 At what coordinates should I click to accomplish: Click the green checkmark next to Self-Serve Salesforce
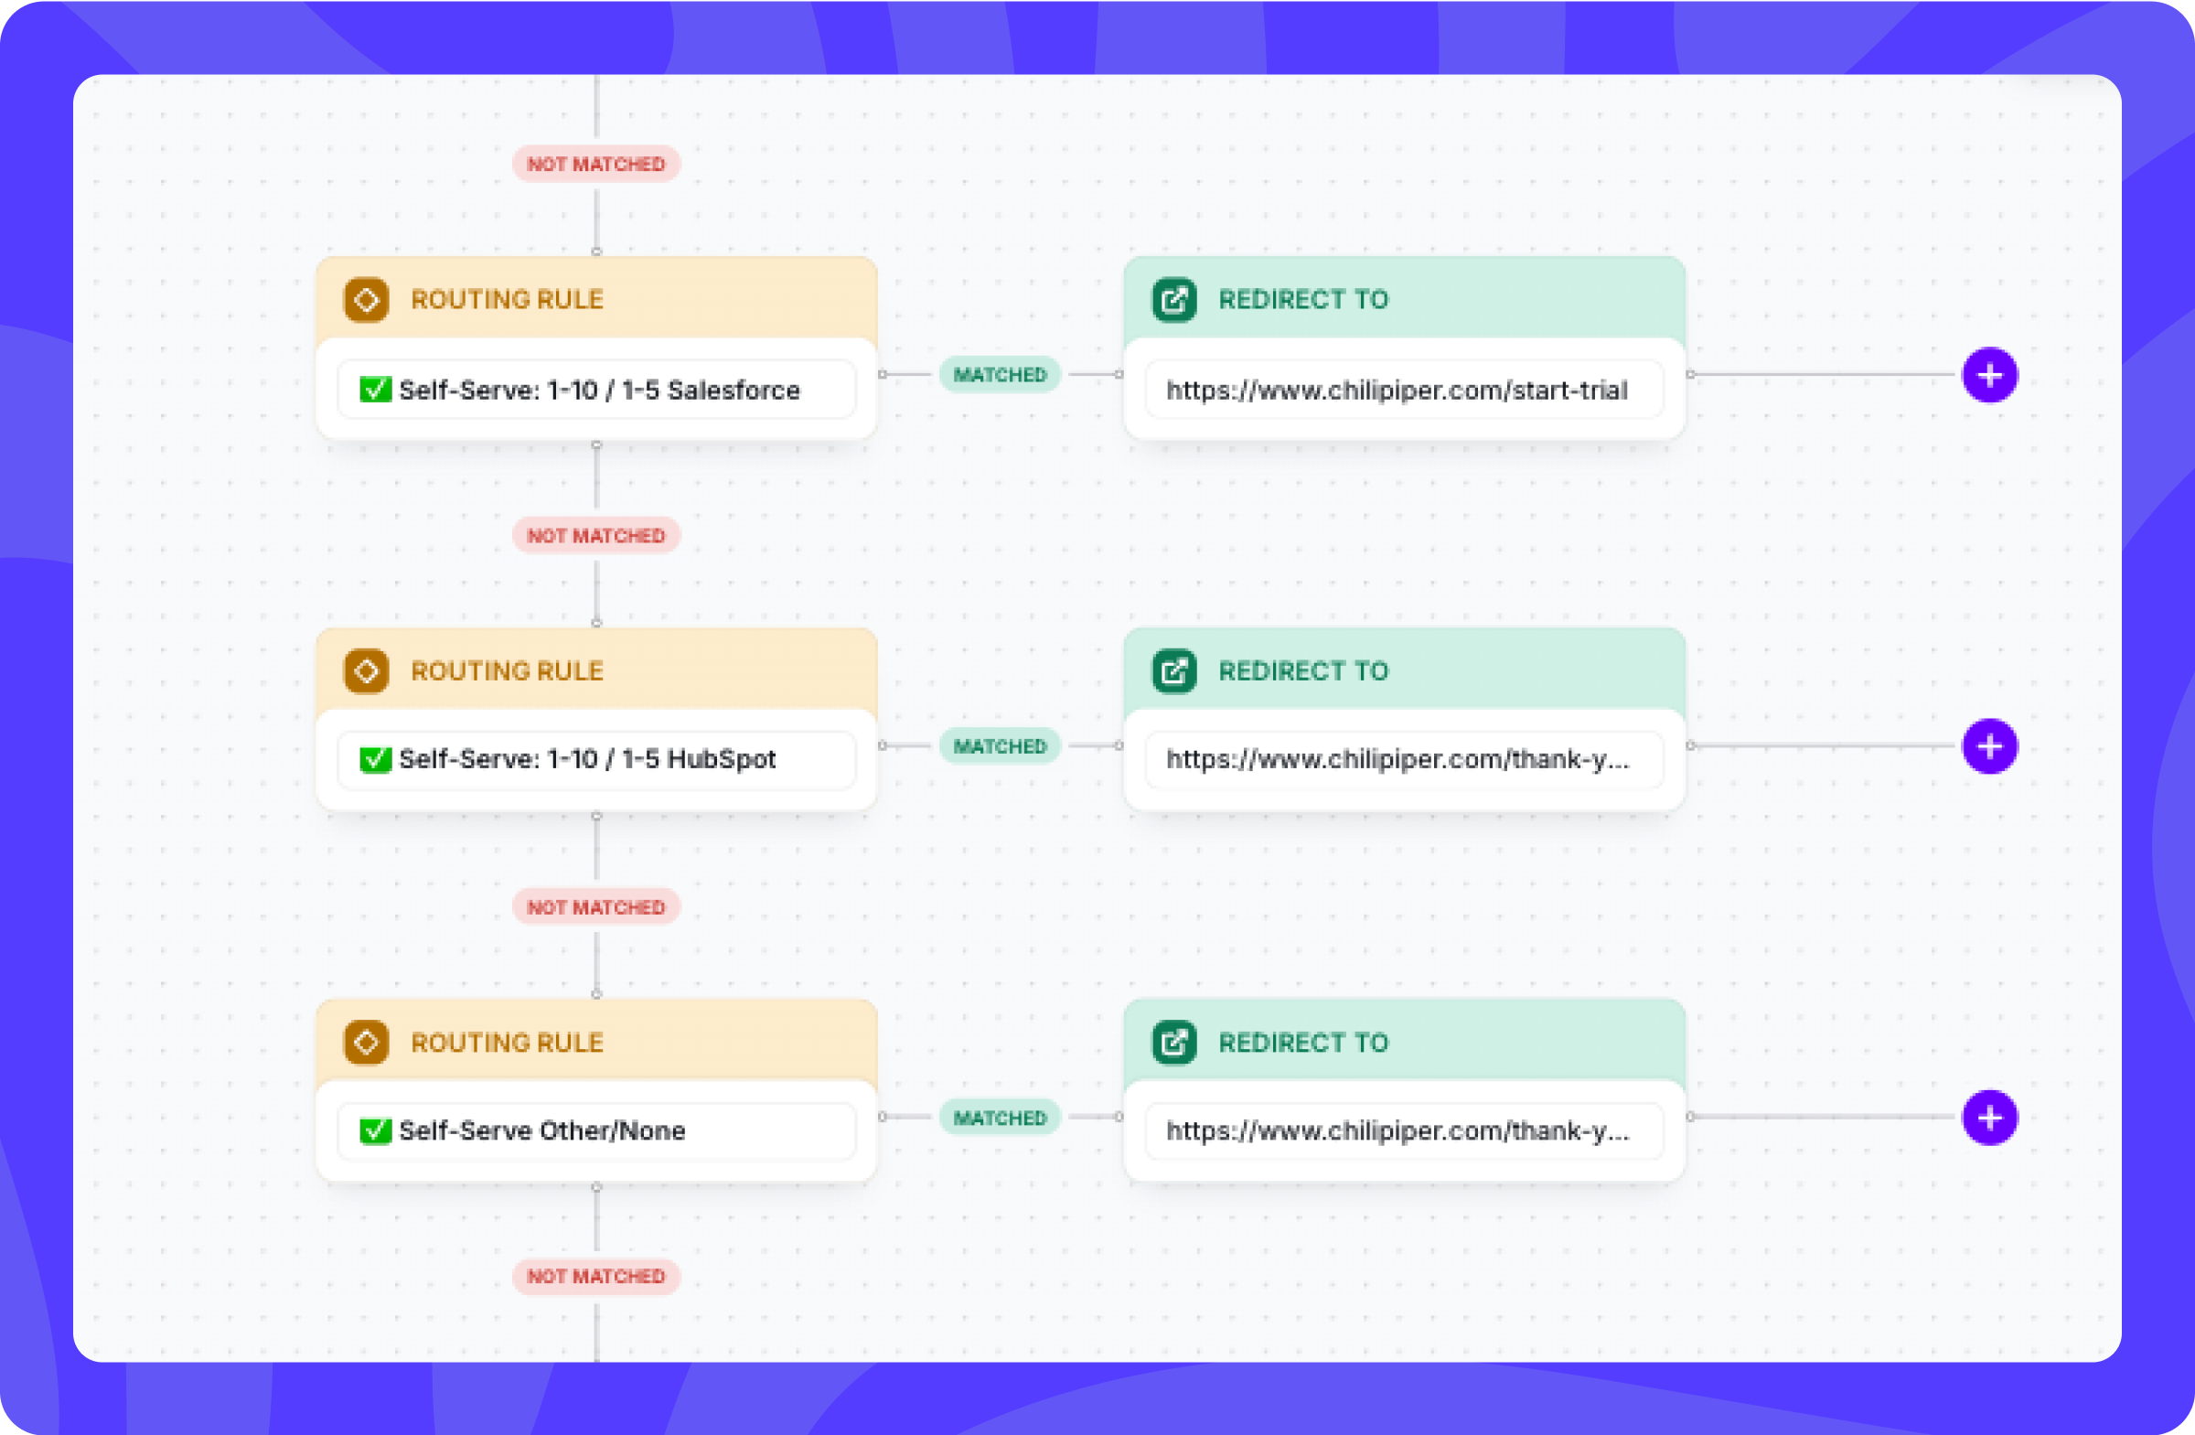click(375, 390)
